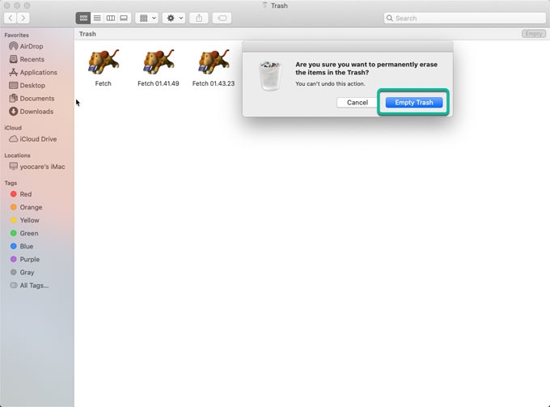Select Downloads in the sidebar
The width and height of the screenshot is (550, 407).
point(36,112)
